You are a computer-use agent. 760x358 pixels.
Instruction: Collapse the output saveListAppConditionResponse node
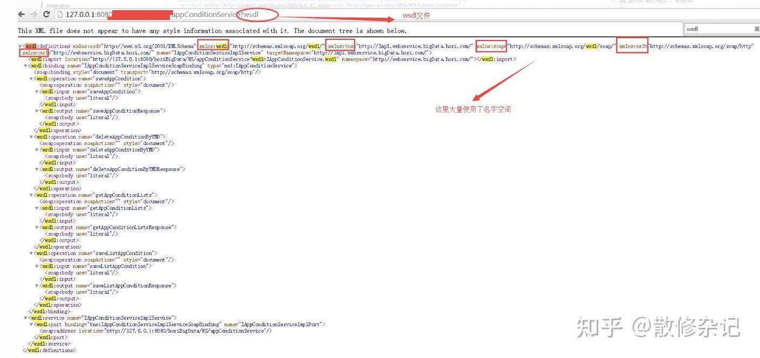[x=37, y=286]
